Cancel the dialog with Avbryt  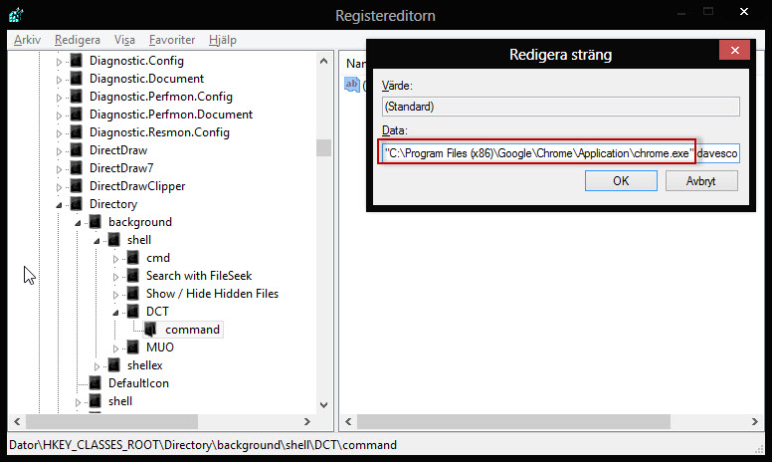pos(701,181)
